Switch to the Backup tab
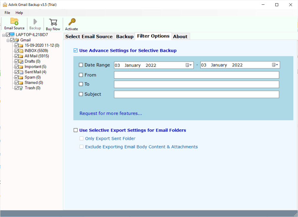Screen dimensions: 298x217 pos(125,37)
